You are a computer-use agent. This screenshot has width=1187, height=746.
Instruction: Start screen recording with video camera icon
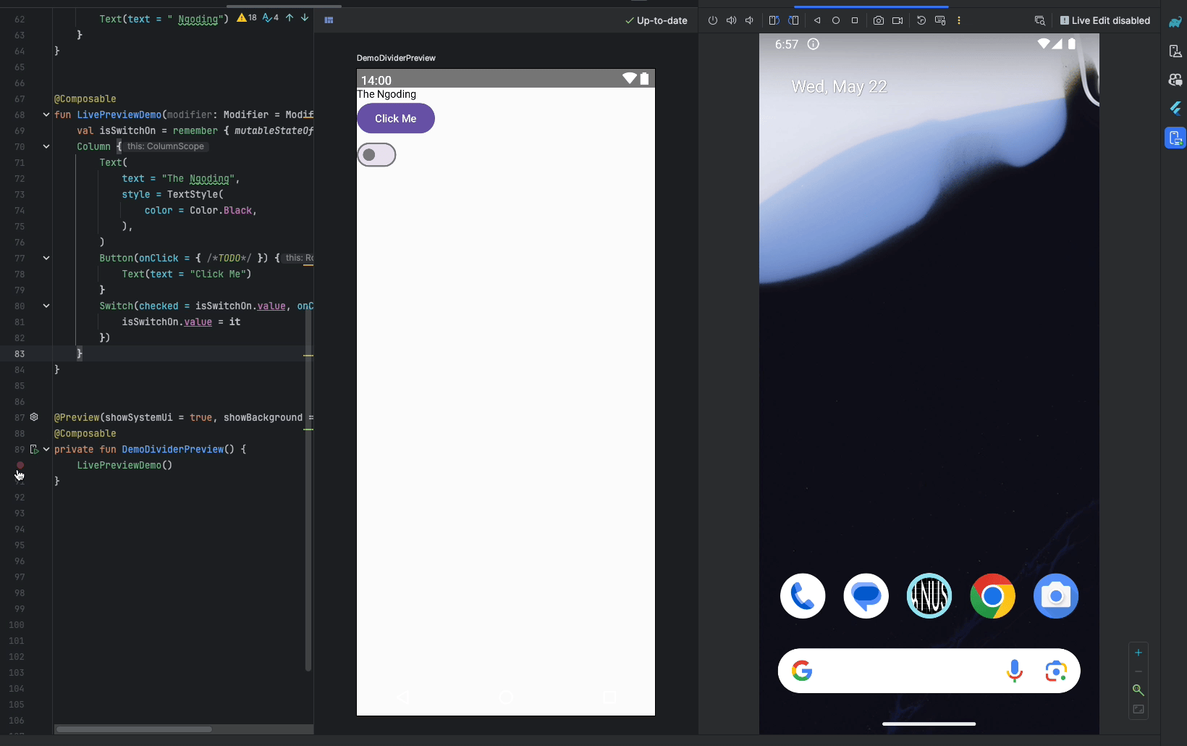pos(897,20)
